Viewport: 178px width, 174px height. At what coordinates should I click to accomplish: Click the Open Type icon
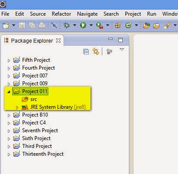click(x=147, y=25)
